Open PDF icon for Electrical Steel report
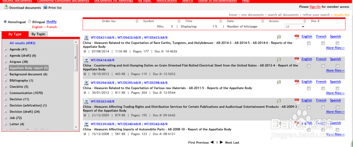Viewport: 353px width, 147px height. tap(297, 59)
